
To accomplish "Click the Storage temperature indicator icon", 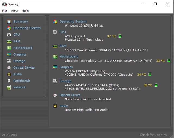I will click(156, 85).
